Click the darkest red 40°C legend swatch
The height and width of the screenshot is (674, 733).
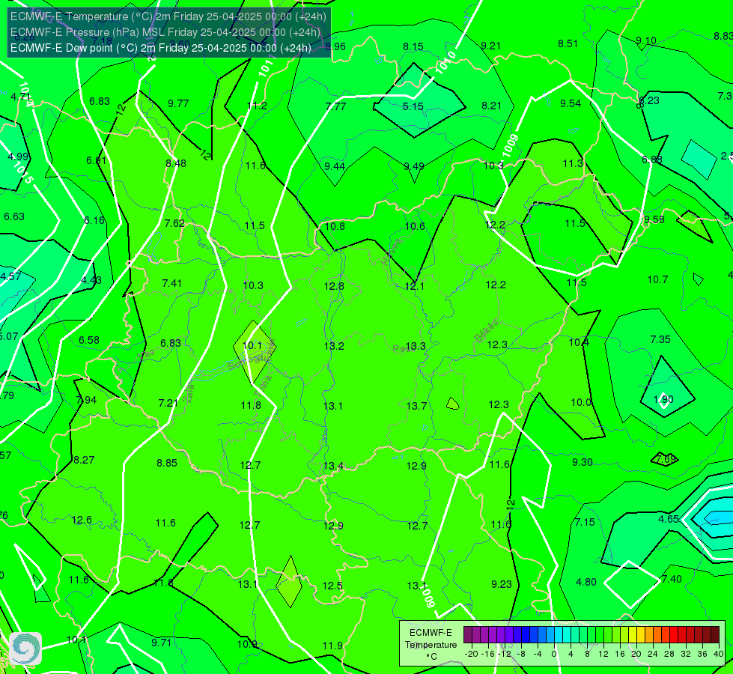(715, 635)
